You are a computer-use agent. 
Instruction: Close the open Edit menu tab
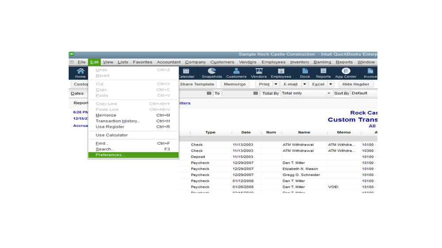tap(94, 62)
